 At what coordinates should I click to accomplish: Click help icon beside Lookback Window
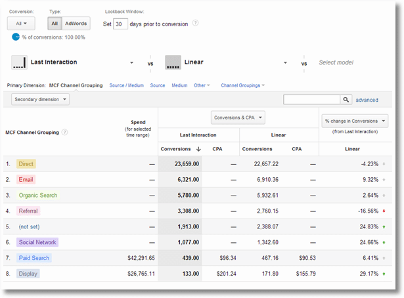[196, 24]
